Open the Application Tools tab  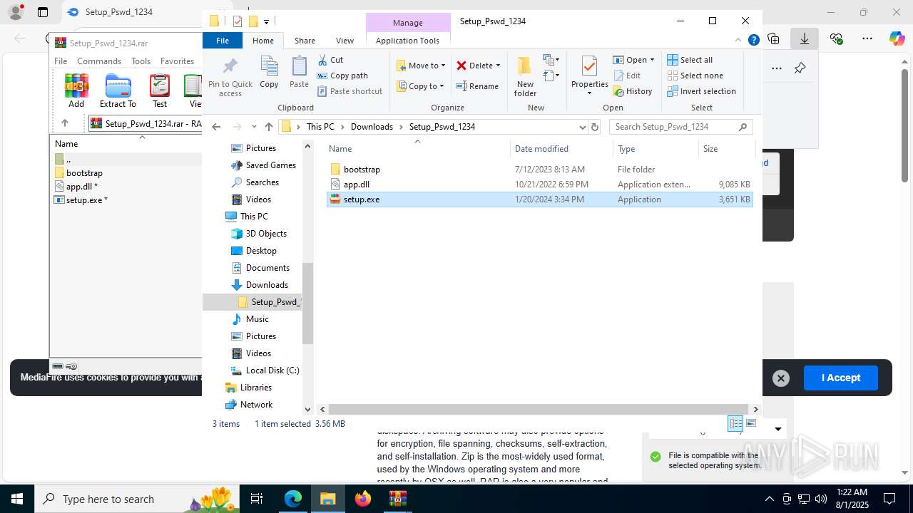tap(407, 41)
